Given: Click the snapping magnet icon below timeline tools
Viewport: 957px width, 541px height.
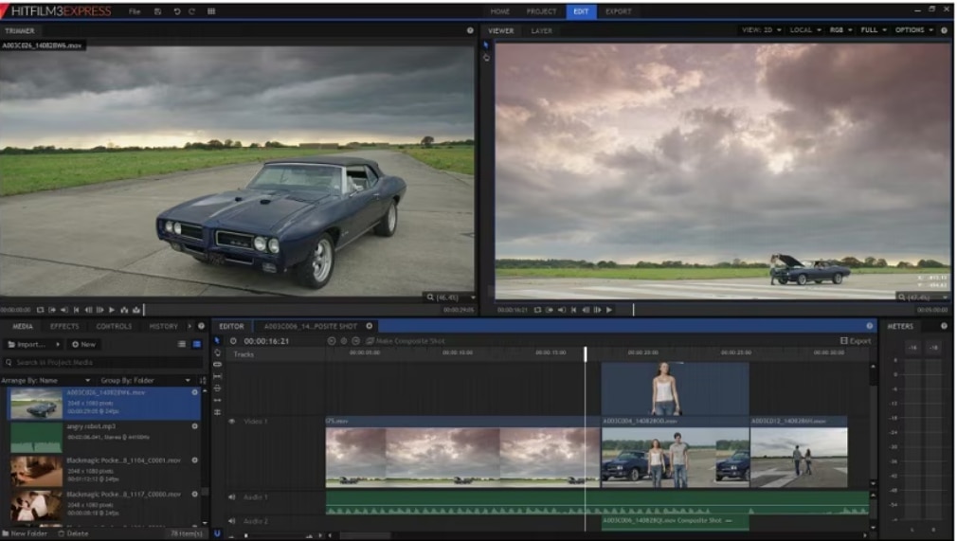Looking at the screenshot, I should click(x=217, y=533).
